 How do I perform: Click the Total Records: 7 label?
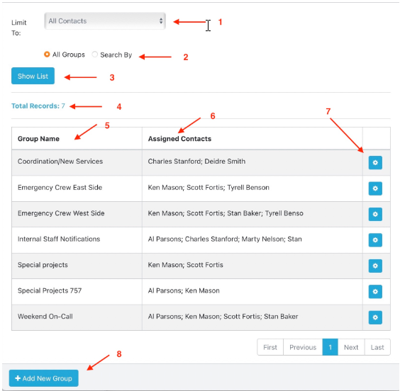(38, 106)
